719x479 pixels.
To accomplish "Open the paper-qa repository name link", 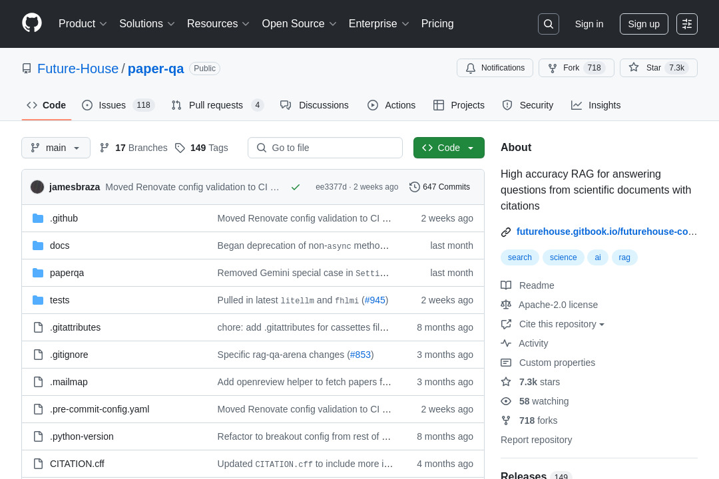I will pos(156,69).
